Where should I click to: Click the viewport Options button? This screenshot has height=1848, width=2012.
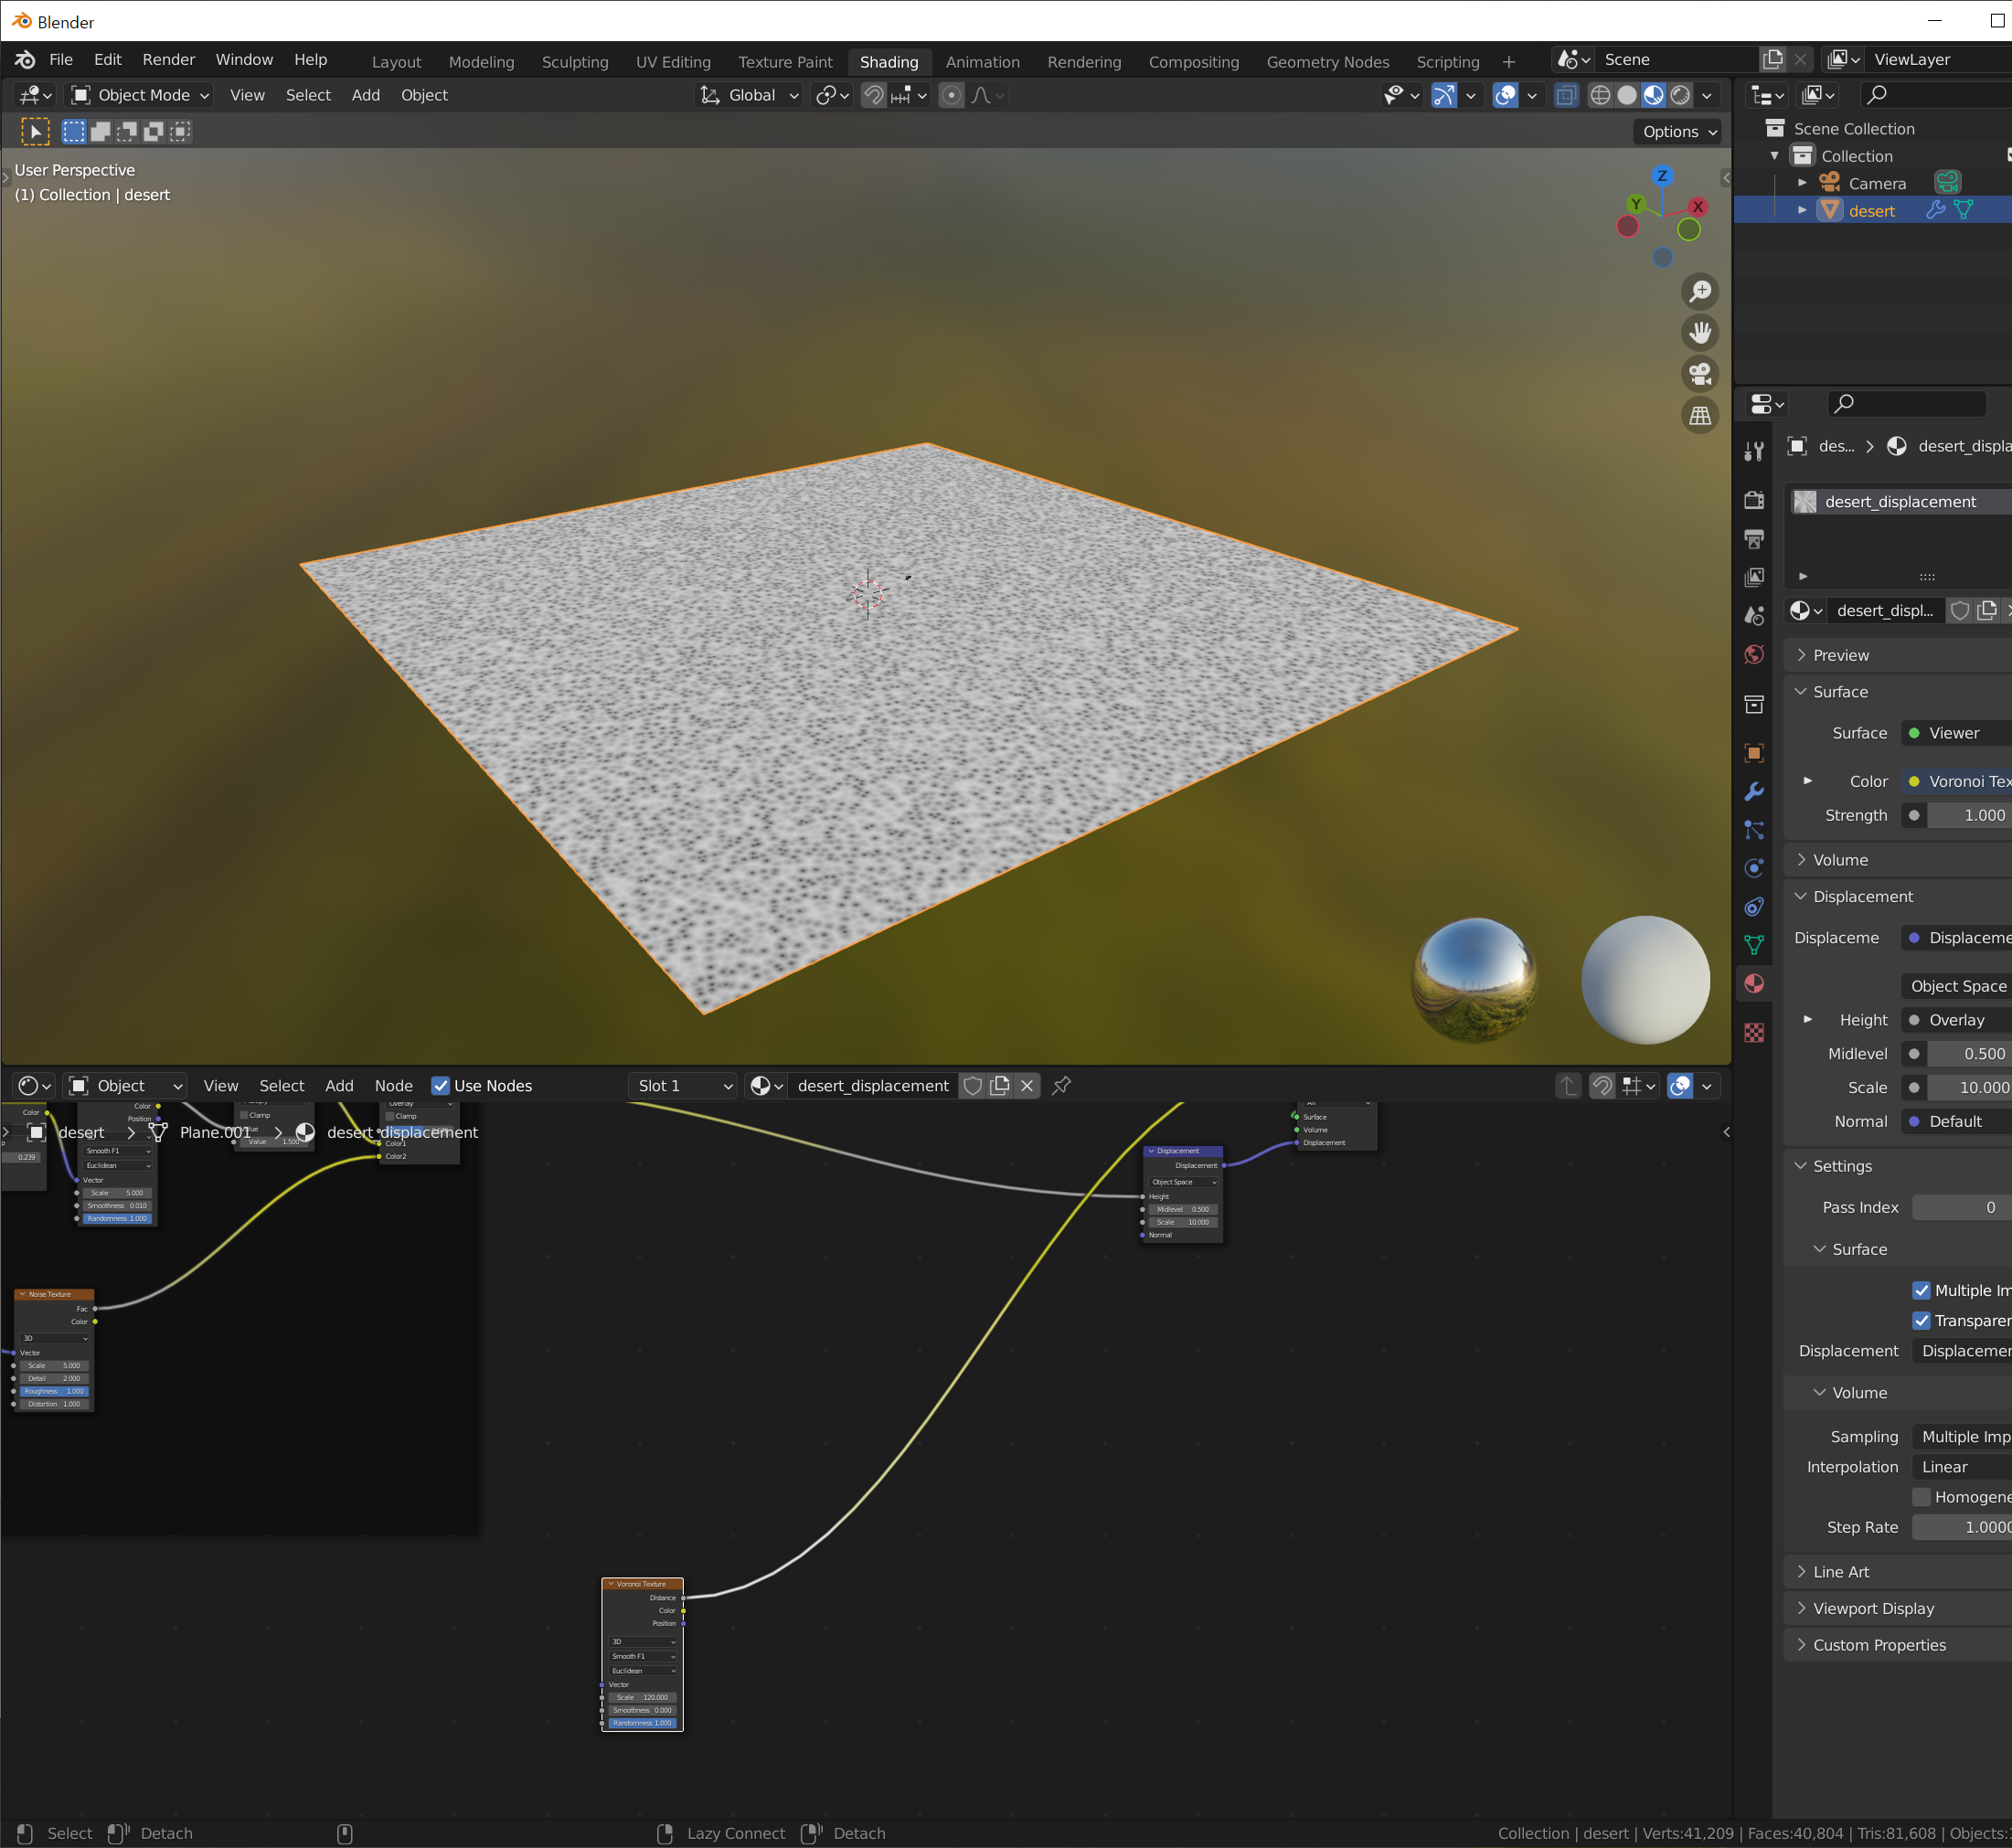click(x=1679, y=131)
